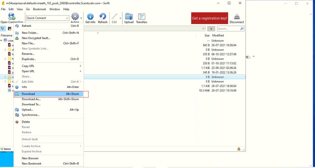The image size is (315, 168).
Task: Choose Refresh from the context menu
Action: tap(48, 26)
